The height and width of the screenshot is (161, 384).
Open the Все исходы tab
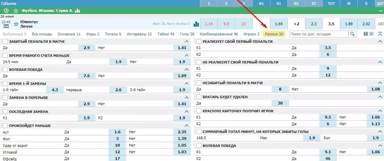pos(42,34)
